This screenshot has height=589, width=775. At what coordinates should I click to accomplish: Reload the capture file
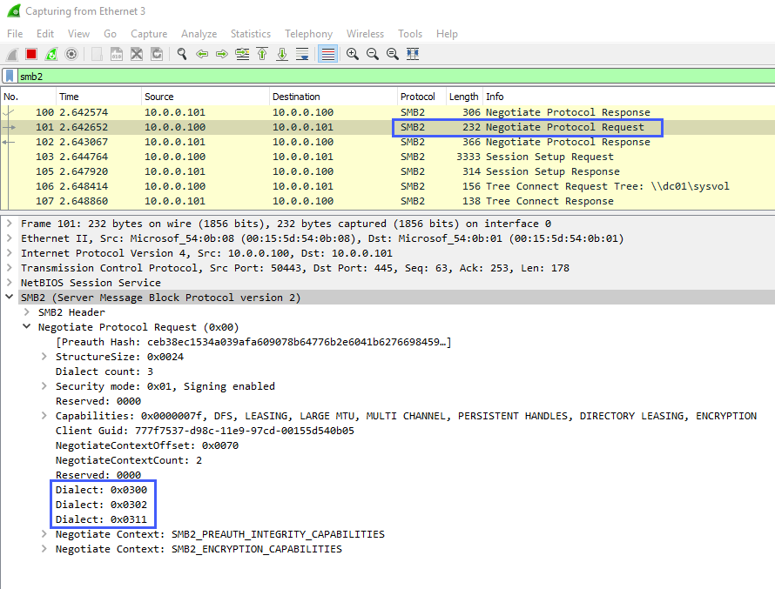157,54
